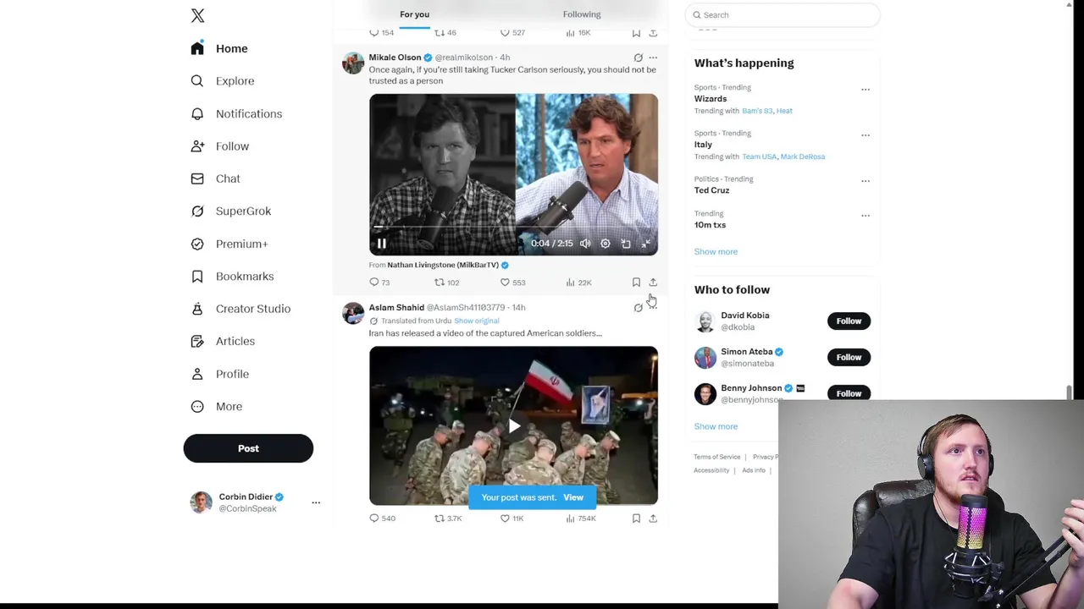The height and width of the screenshot is (609, 1084).
Task: Click the Premium+ sidebar icon
Action: click(197, 244)
